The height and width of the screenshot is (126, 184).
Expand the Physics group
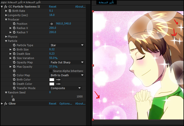[x=6, y=37]
